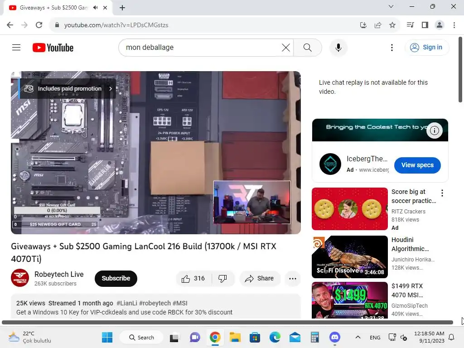Dislike the video with thumbs down
The width and height of the screenshot is (464, 348).
tap(222, 279)
